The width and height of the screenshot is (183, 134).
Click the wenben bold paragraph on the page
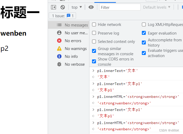click(13, 33)
